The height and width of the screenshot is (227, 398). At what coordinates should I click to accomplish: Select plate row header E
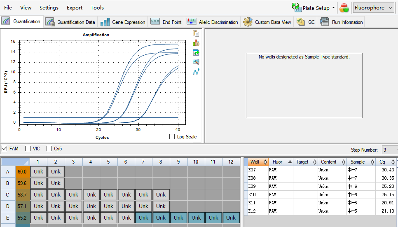tap(8, 218)
